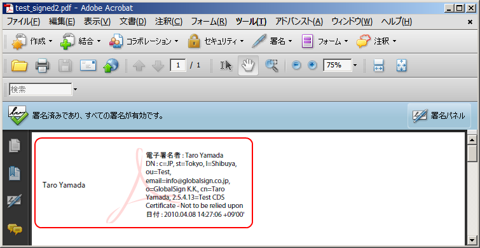Open the 注釈 (Comment) toolbar menu
The height and width of the screenshot is (248, 480).
coord(376,41)
